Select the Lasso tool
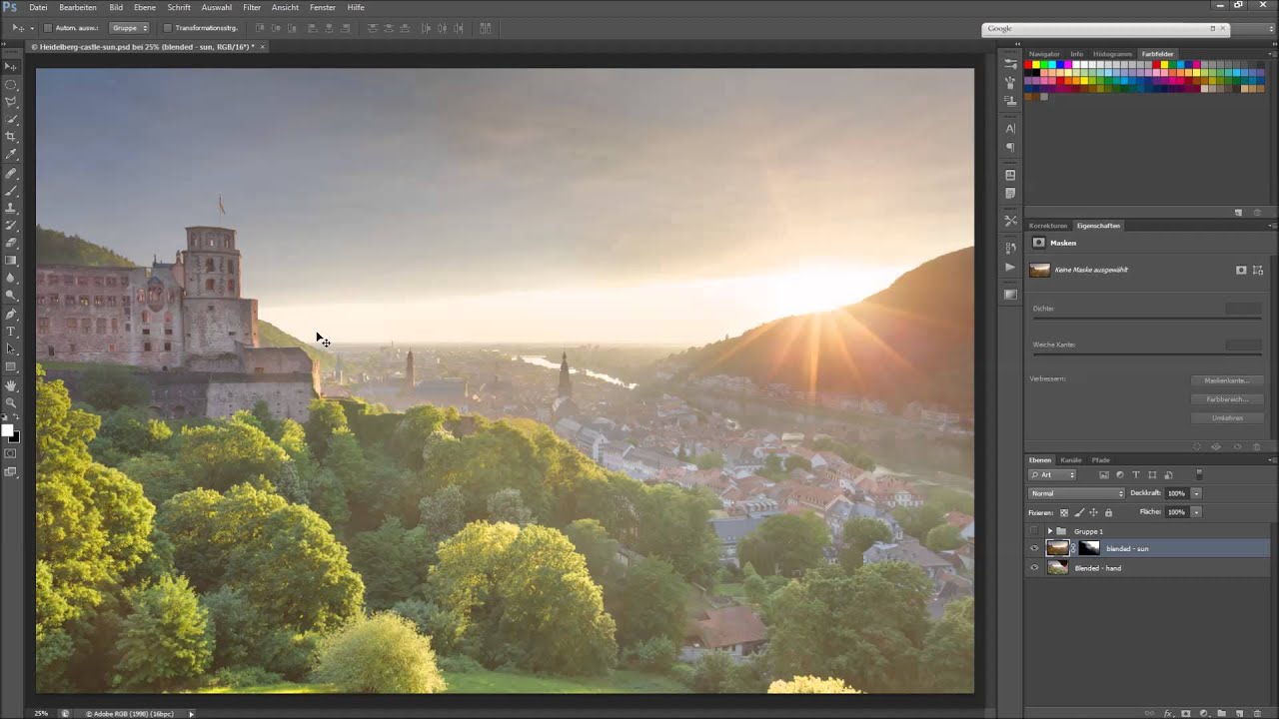Image resolution: width=1279 pixels, height=719 pixels. pos(11,102)
